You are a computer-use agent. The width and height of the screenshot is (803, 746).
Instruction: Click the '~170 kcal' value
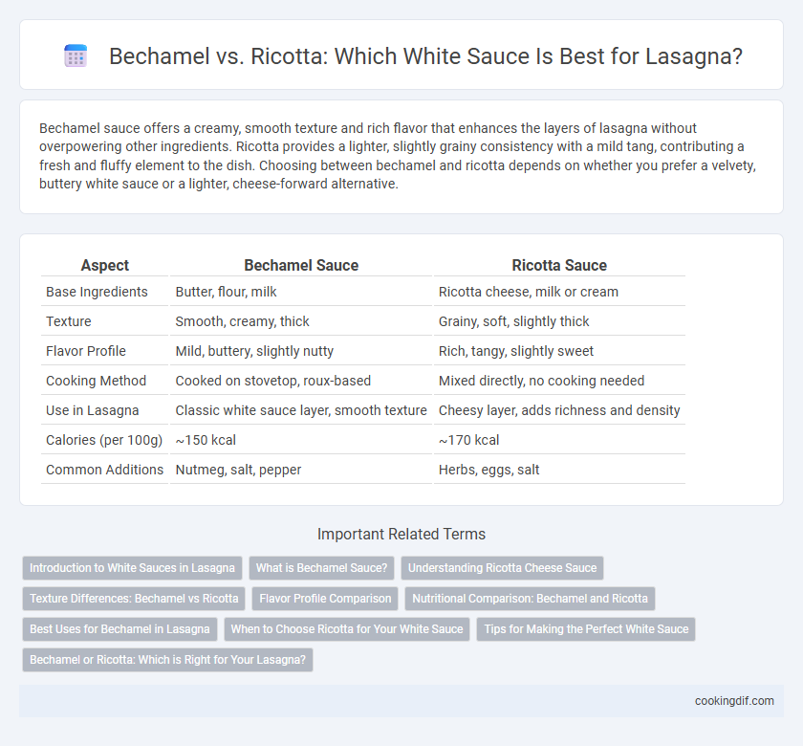coord(468,440)
